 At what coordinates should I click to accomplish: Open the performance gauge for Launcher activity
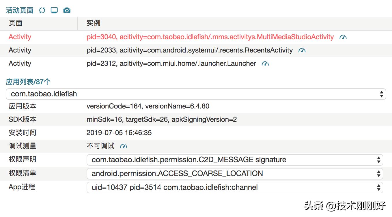point(265,63)
